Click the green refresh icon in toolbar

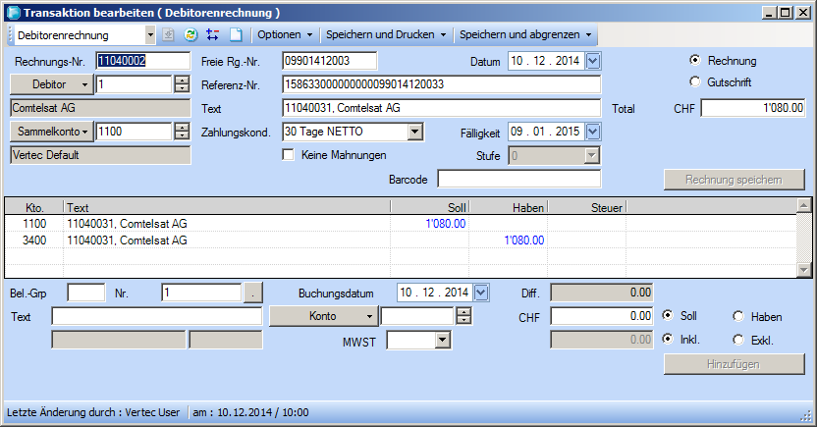191,34
